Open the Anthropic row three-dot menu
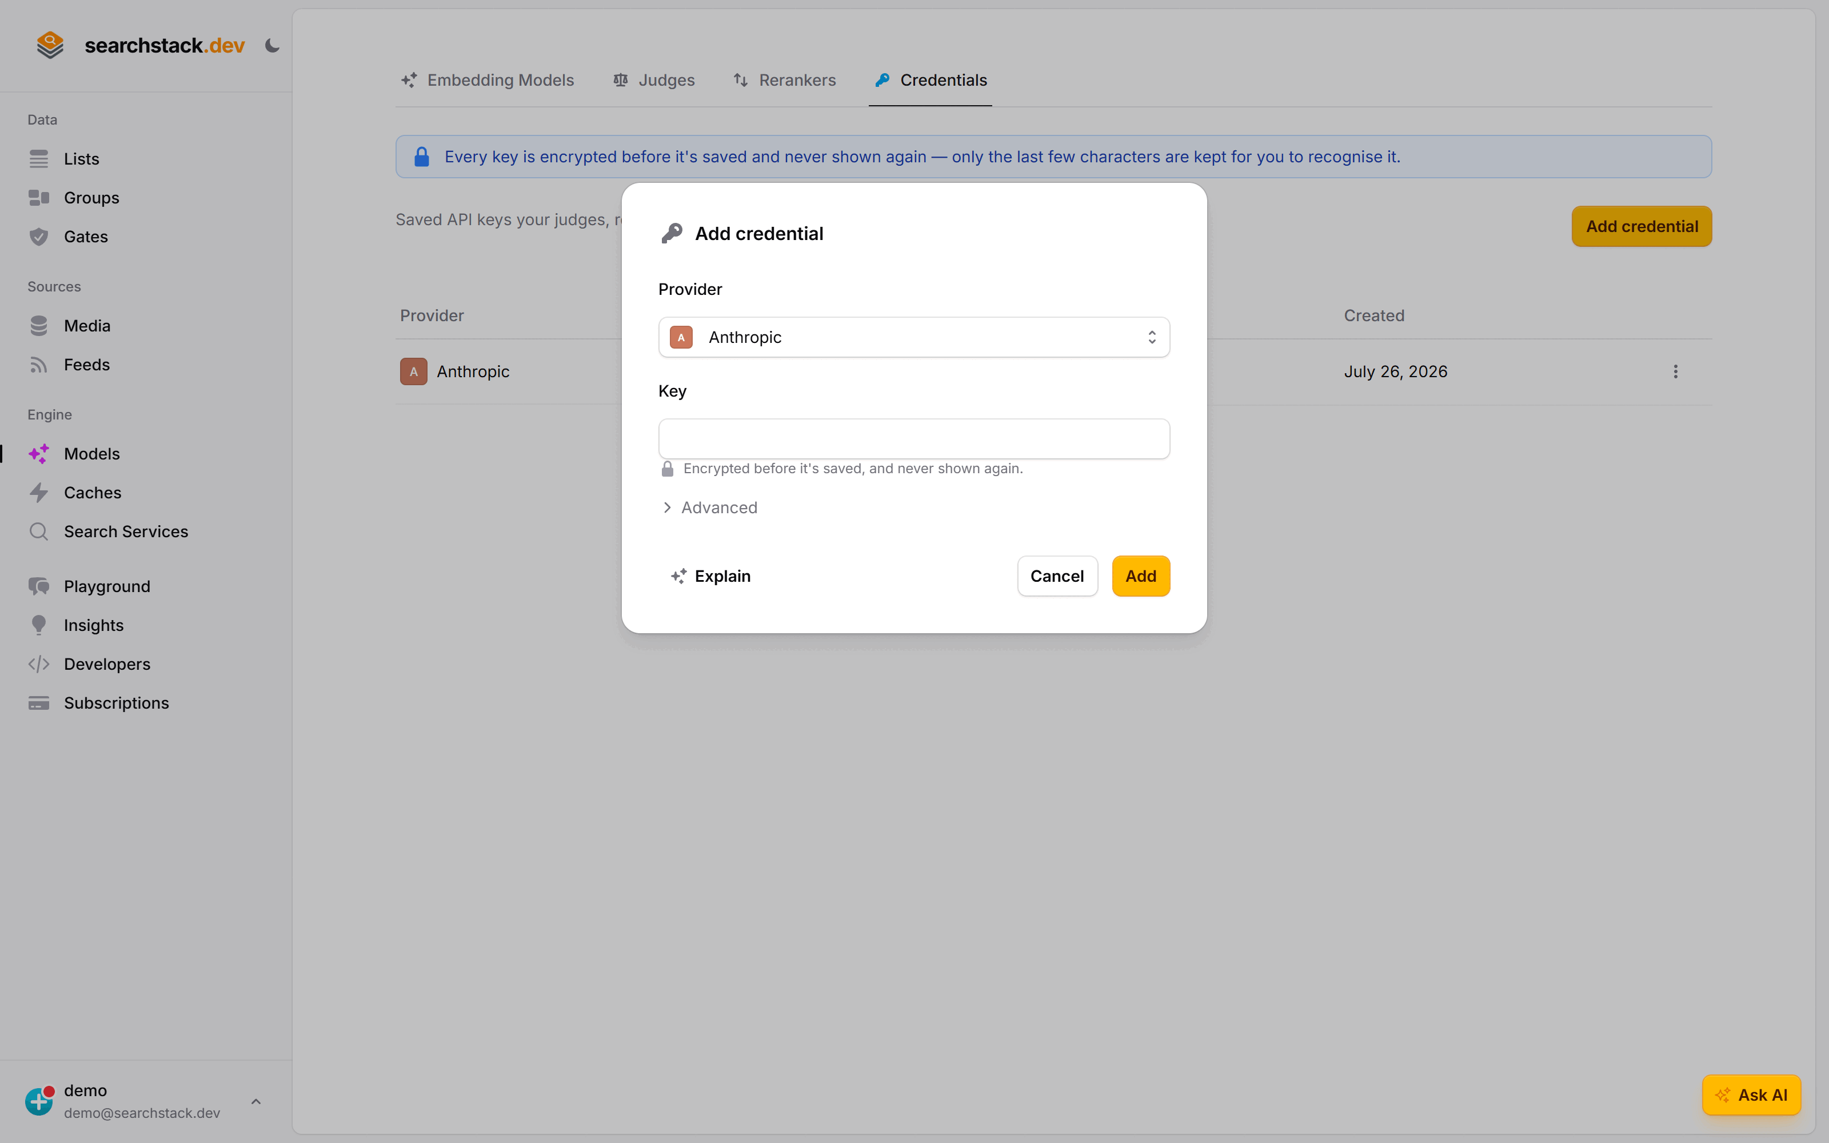1829x1143 pixels. tap(1676, 372)
